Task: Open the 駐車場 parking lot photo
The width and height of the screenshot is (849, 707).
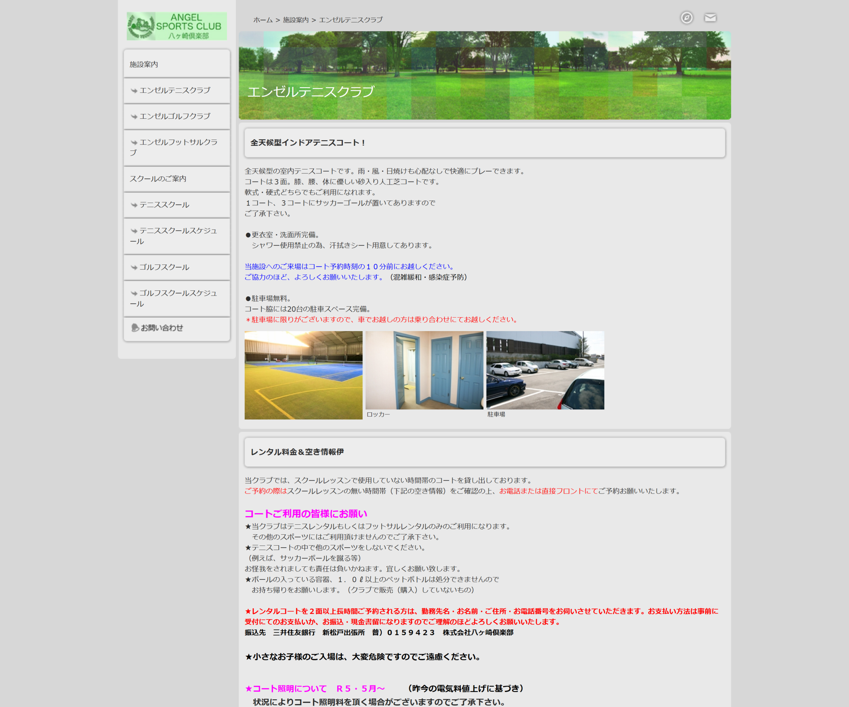Action: [545, 371]
